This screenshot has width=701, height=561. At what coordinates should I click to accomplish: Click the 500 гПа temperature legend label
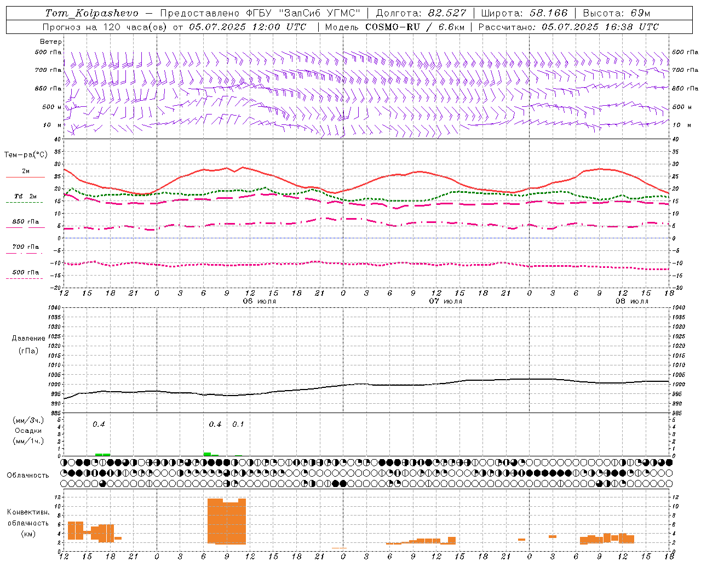pos(26,272)
